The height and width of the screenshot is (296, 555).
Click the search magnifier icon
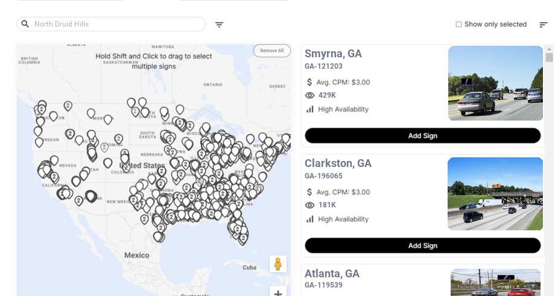click(x=25, y=24)
